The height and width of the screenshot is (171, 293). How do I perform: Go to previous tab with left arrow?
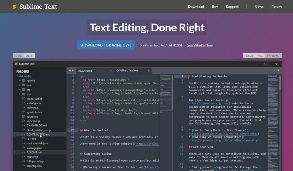(70, 71)
